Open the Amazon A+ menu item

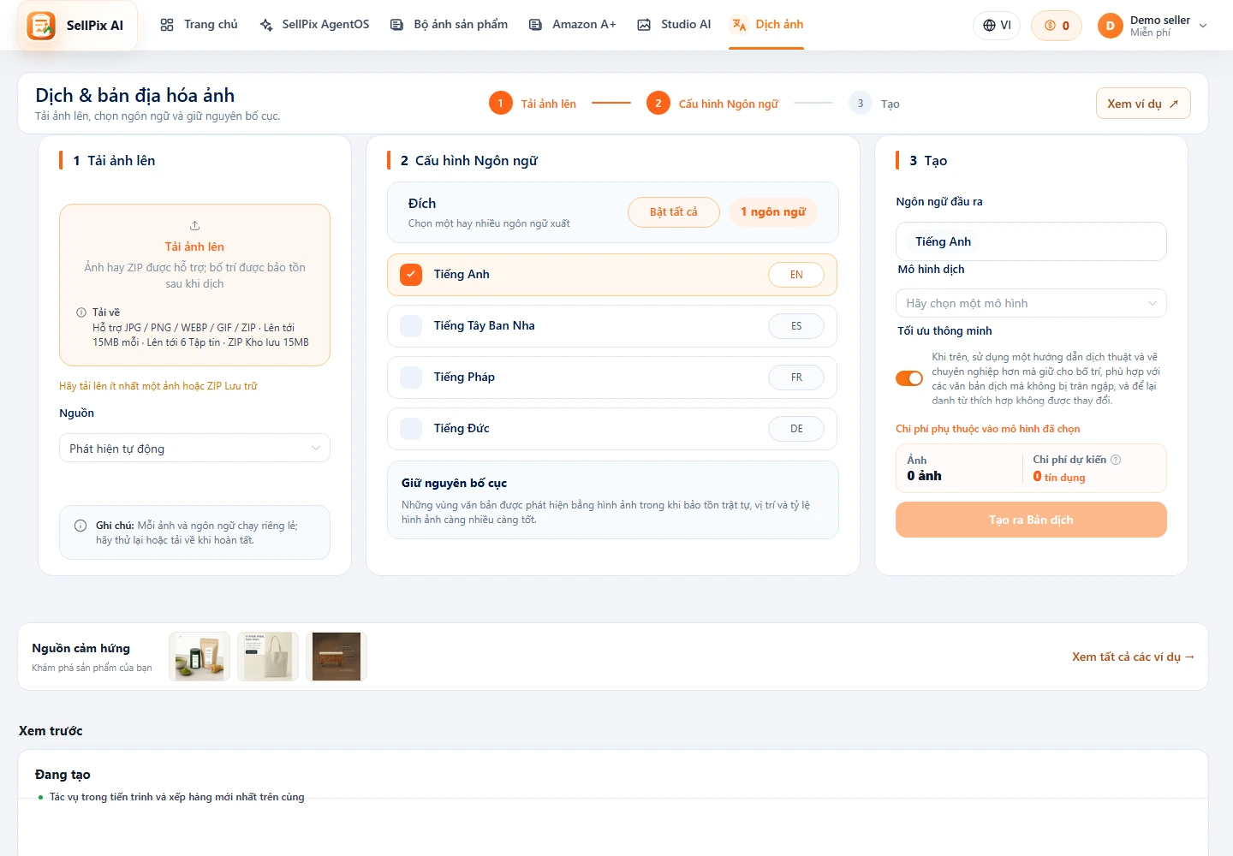coord(572,25)
